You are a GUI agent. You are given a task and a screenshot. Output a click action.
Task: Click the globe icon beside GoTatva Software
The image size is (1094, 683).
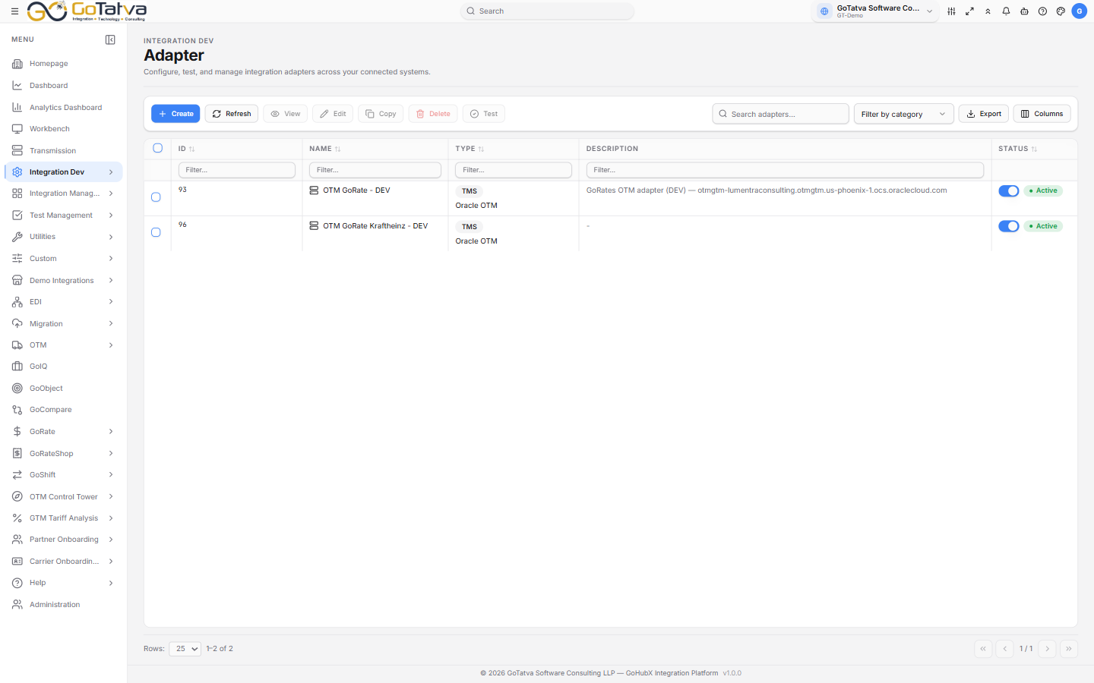pos(824,11)
